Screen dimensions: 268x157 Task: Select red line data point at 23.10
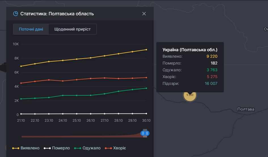pyautogui.click(x=49, y=80)
